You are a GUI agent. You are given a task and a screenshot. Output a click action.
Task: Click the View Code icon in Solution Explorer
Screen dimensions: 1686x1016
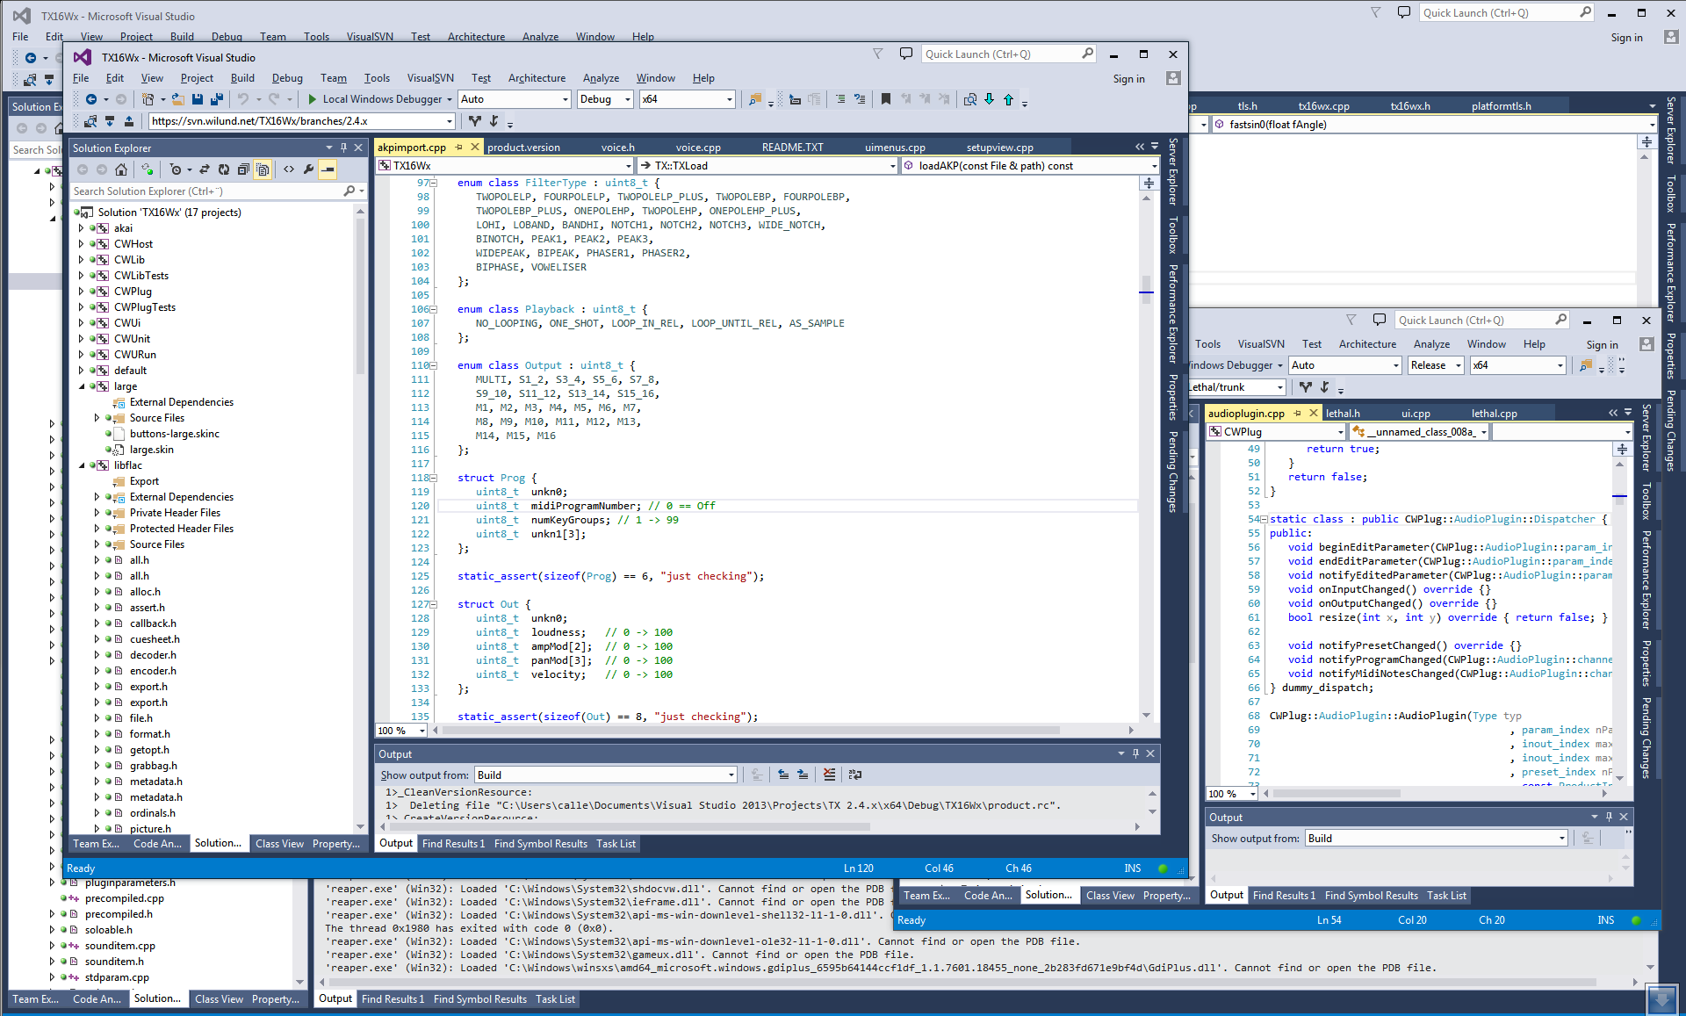289,169
